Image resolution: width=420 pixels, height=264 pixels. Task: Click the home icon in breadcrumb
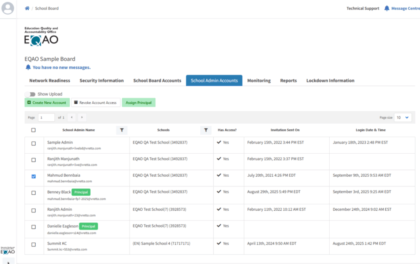[x=27, y=8]
